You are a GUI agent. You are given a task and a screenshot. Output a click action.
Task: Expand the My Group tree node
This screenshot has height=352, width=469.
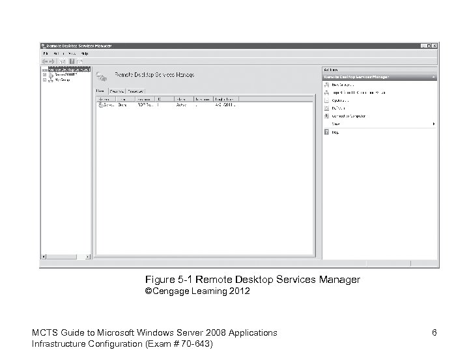tap(44, 80)
